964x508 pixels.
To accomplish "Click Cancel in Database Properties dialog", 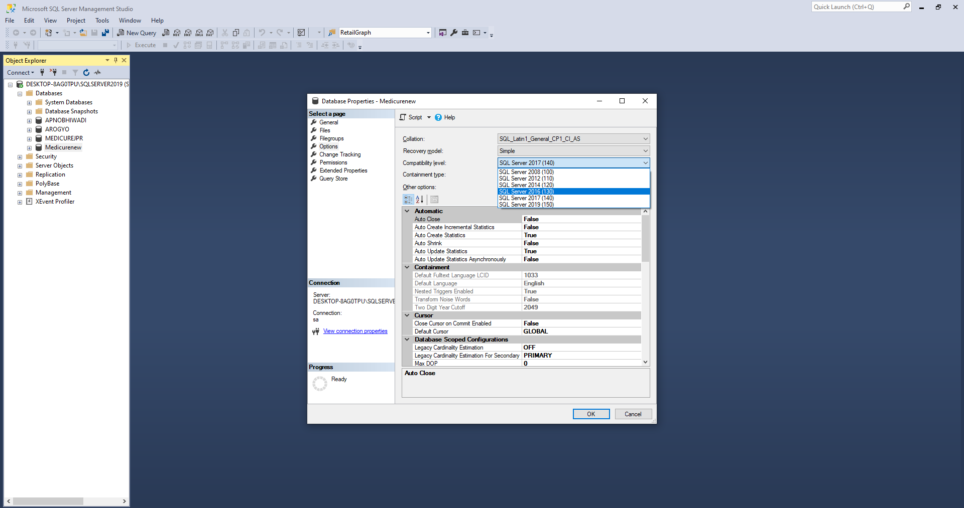I will pos(633,414).
